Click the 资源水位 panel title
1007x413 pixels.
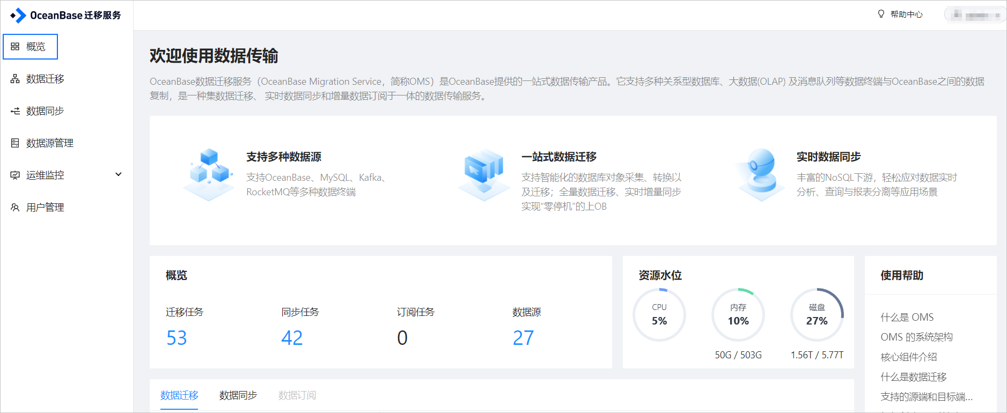(x=660, y=276)
